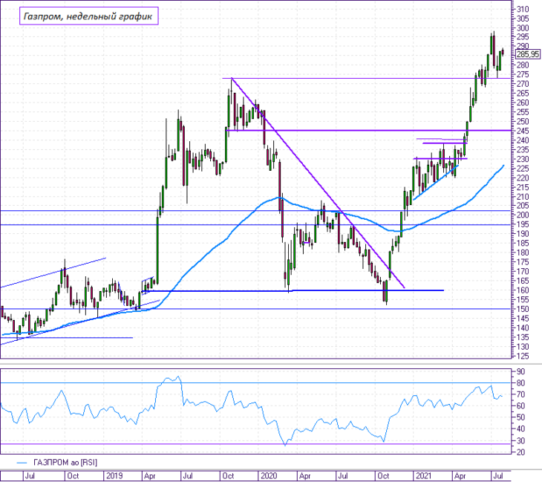Screen dimensions: 542x482
Task: Click the current price label 285,95
Action: click(x=527, y=54)
